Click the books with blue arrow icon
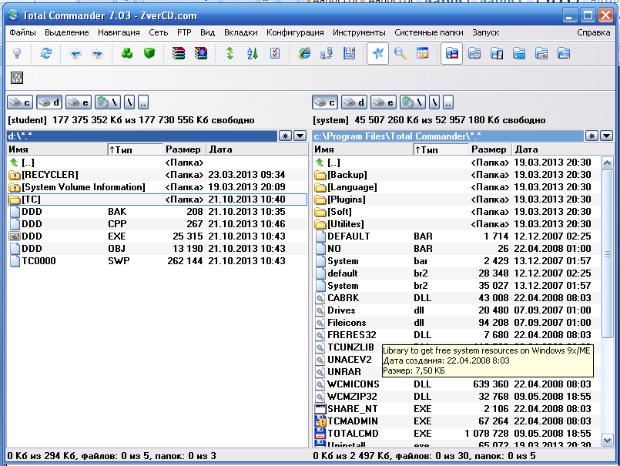The image size is (620, 466). click(201, 53)
